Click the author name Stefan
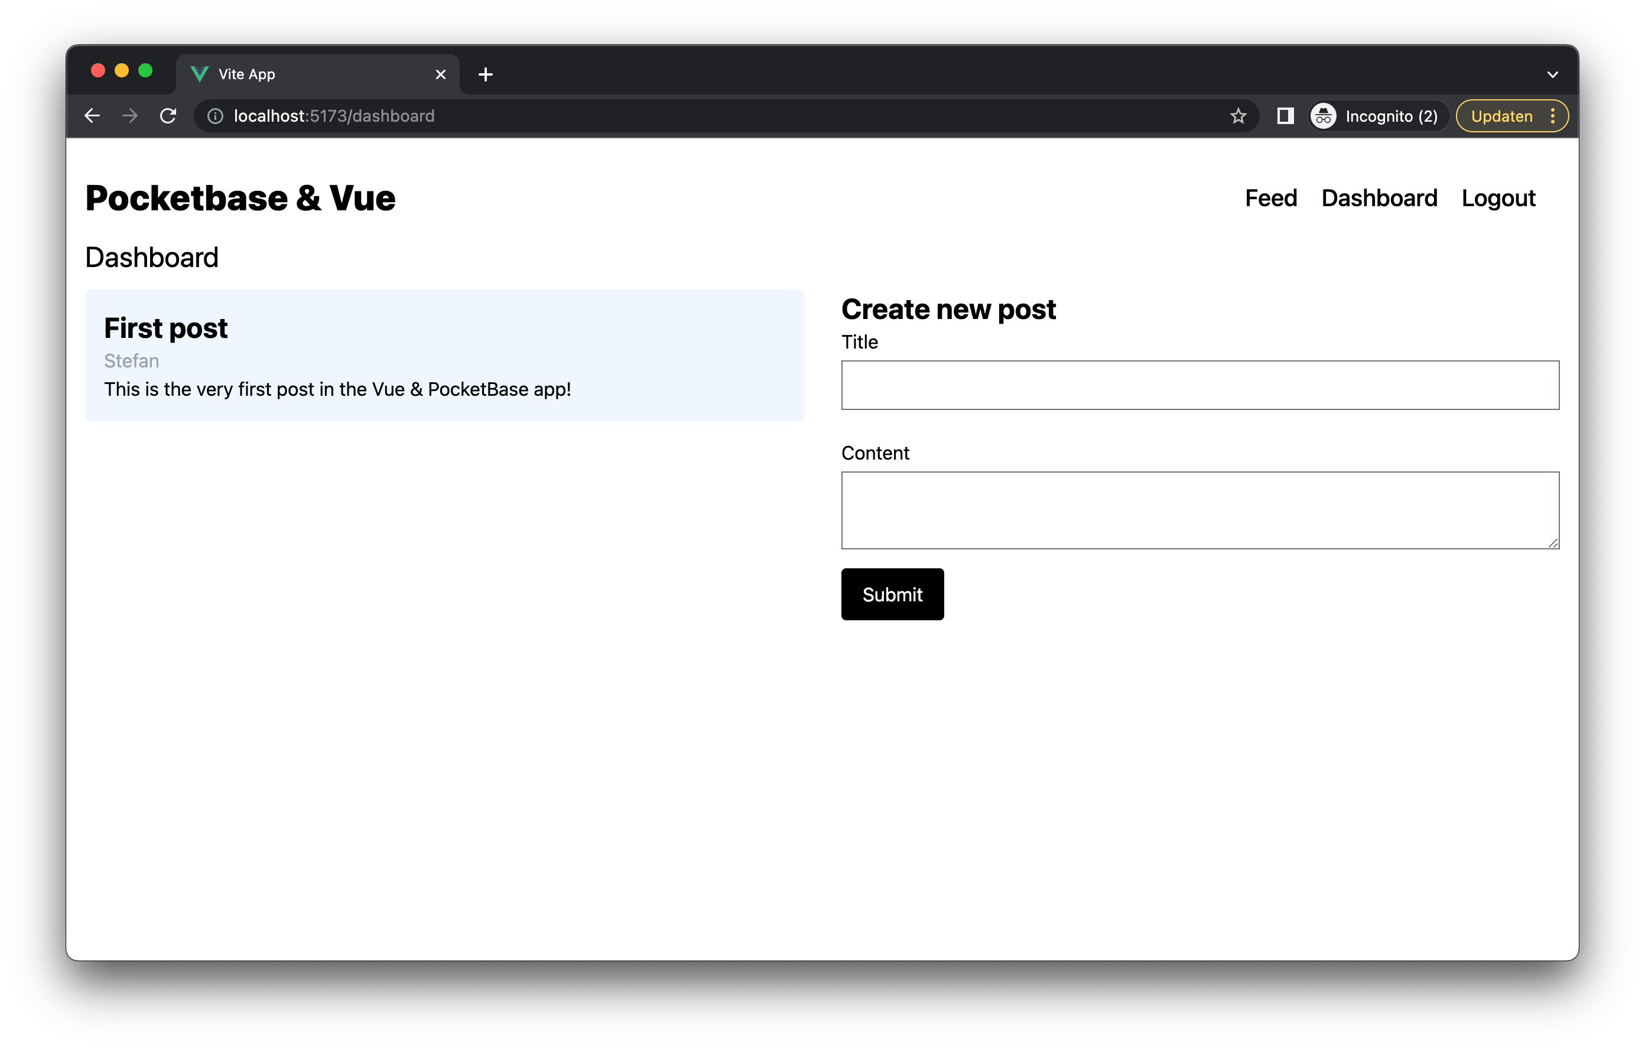 click(x=132, y=361)
